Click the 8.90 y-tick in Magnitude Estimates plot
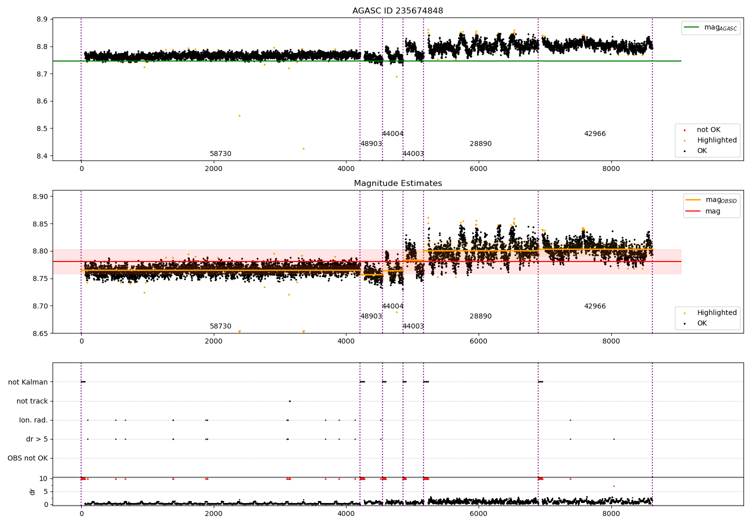Image resolution: width=751 pixels, height=525 pixels. (x=40, y=196)
